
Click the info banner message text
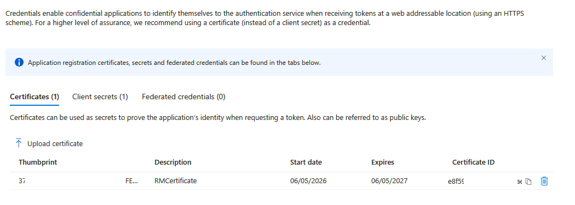(x=174, y=63)
